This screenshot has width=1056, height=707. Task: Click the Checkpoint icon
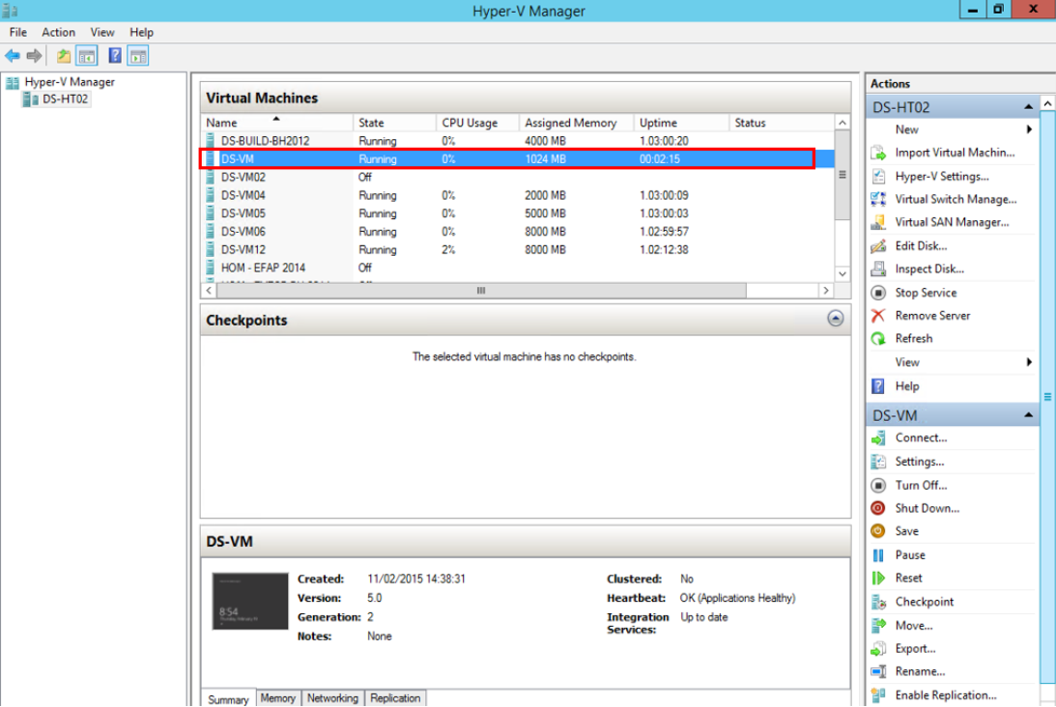click(878, 602)
